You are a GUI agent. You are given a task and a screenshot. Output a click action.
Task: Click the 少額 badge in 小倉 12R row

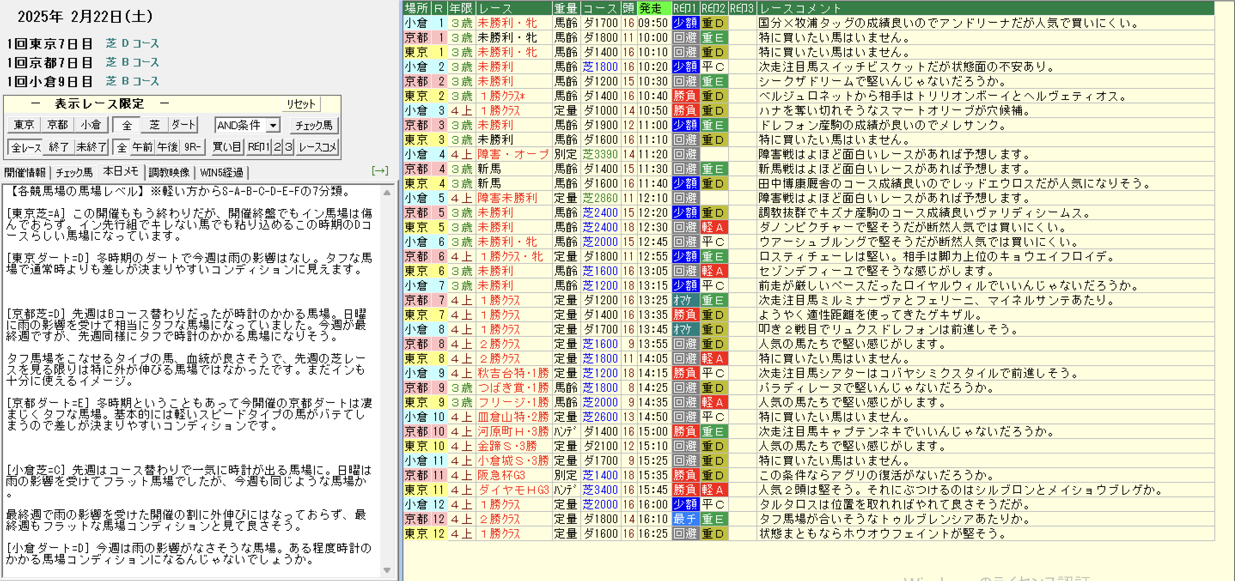685,504
